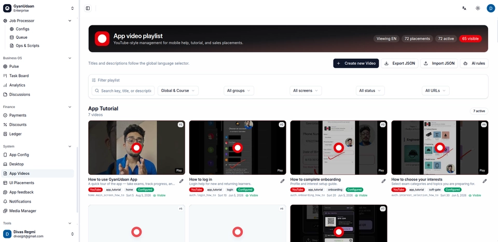498x242 pixels.
Task: Open the user avatar D menu
Action: (491, 8)
